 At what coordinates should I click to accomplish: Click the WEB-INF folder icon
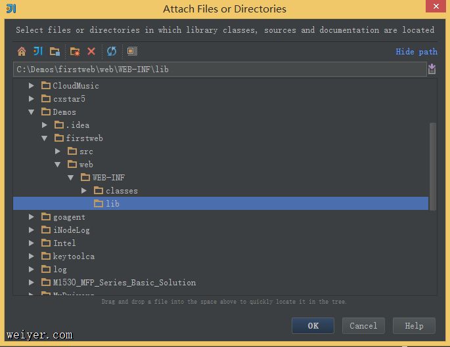coord(85,177)
